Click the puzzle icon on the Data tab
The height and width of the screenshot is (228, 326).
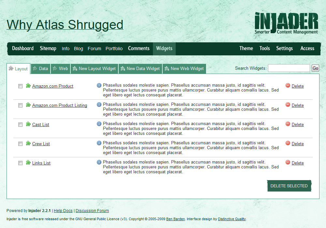click(35, 68)
